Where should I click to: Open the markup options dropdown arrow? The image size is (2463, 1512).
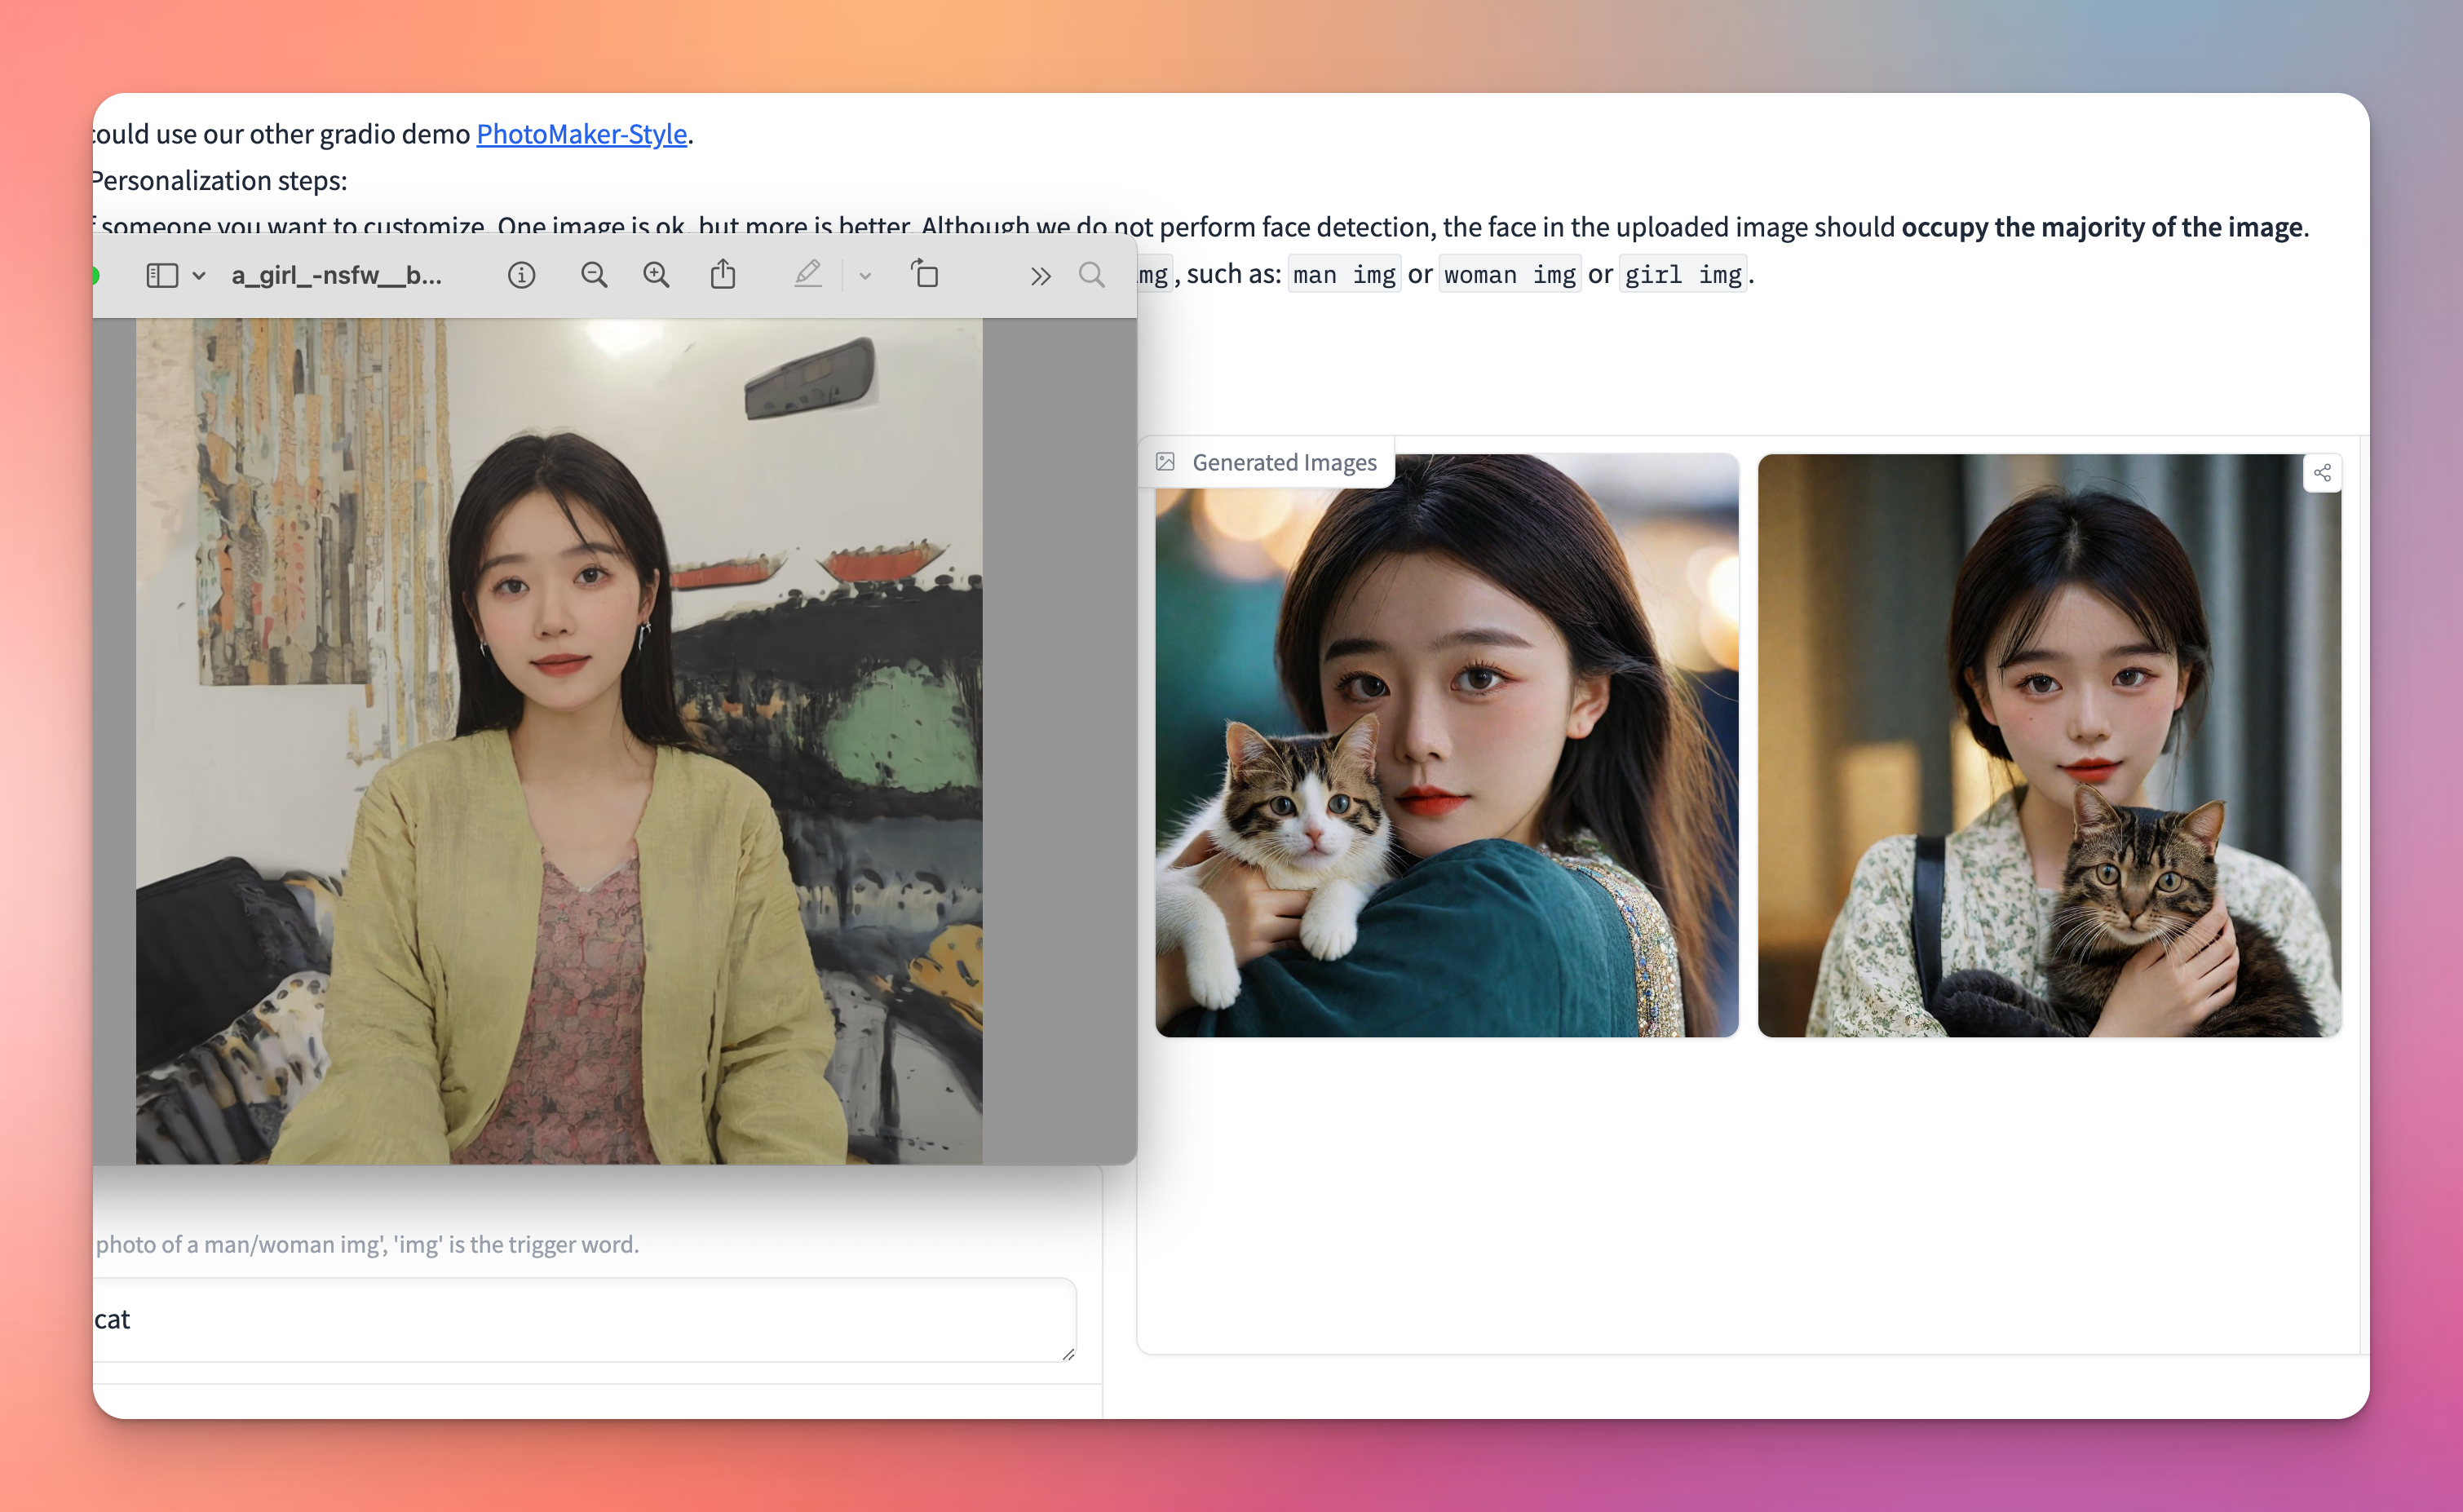tap(865, 276)
